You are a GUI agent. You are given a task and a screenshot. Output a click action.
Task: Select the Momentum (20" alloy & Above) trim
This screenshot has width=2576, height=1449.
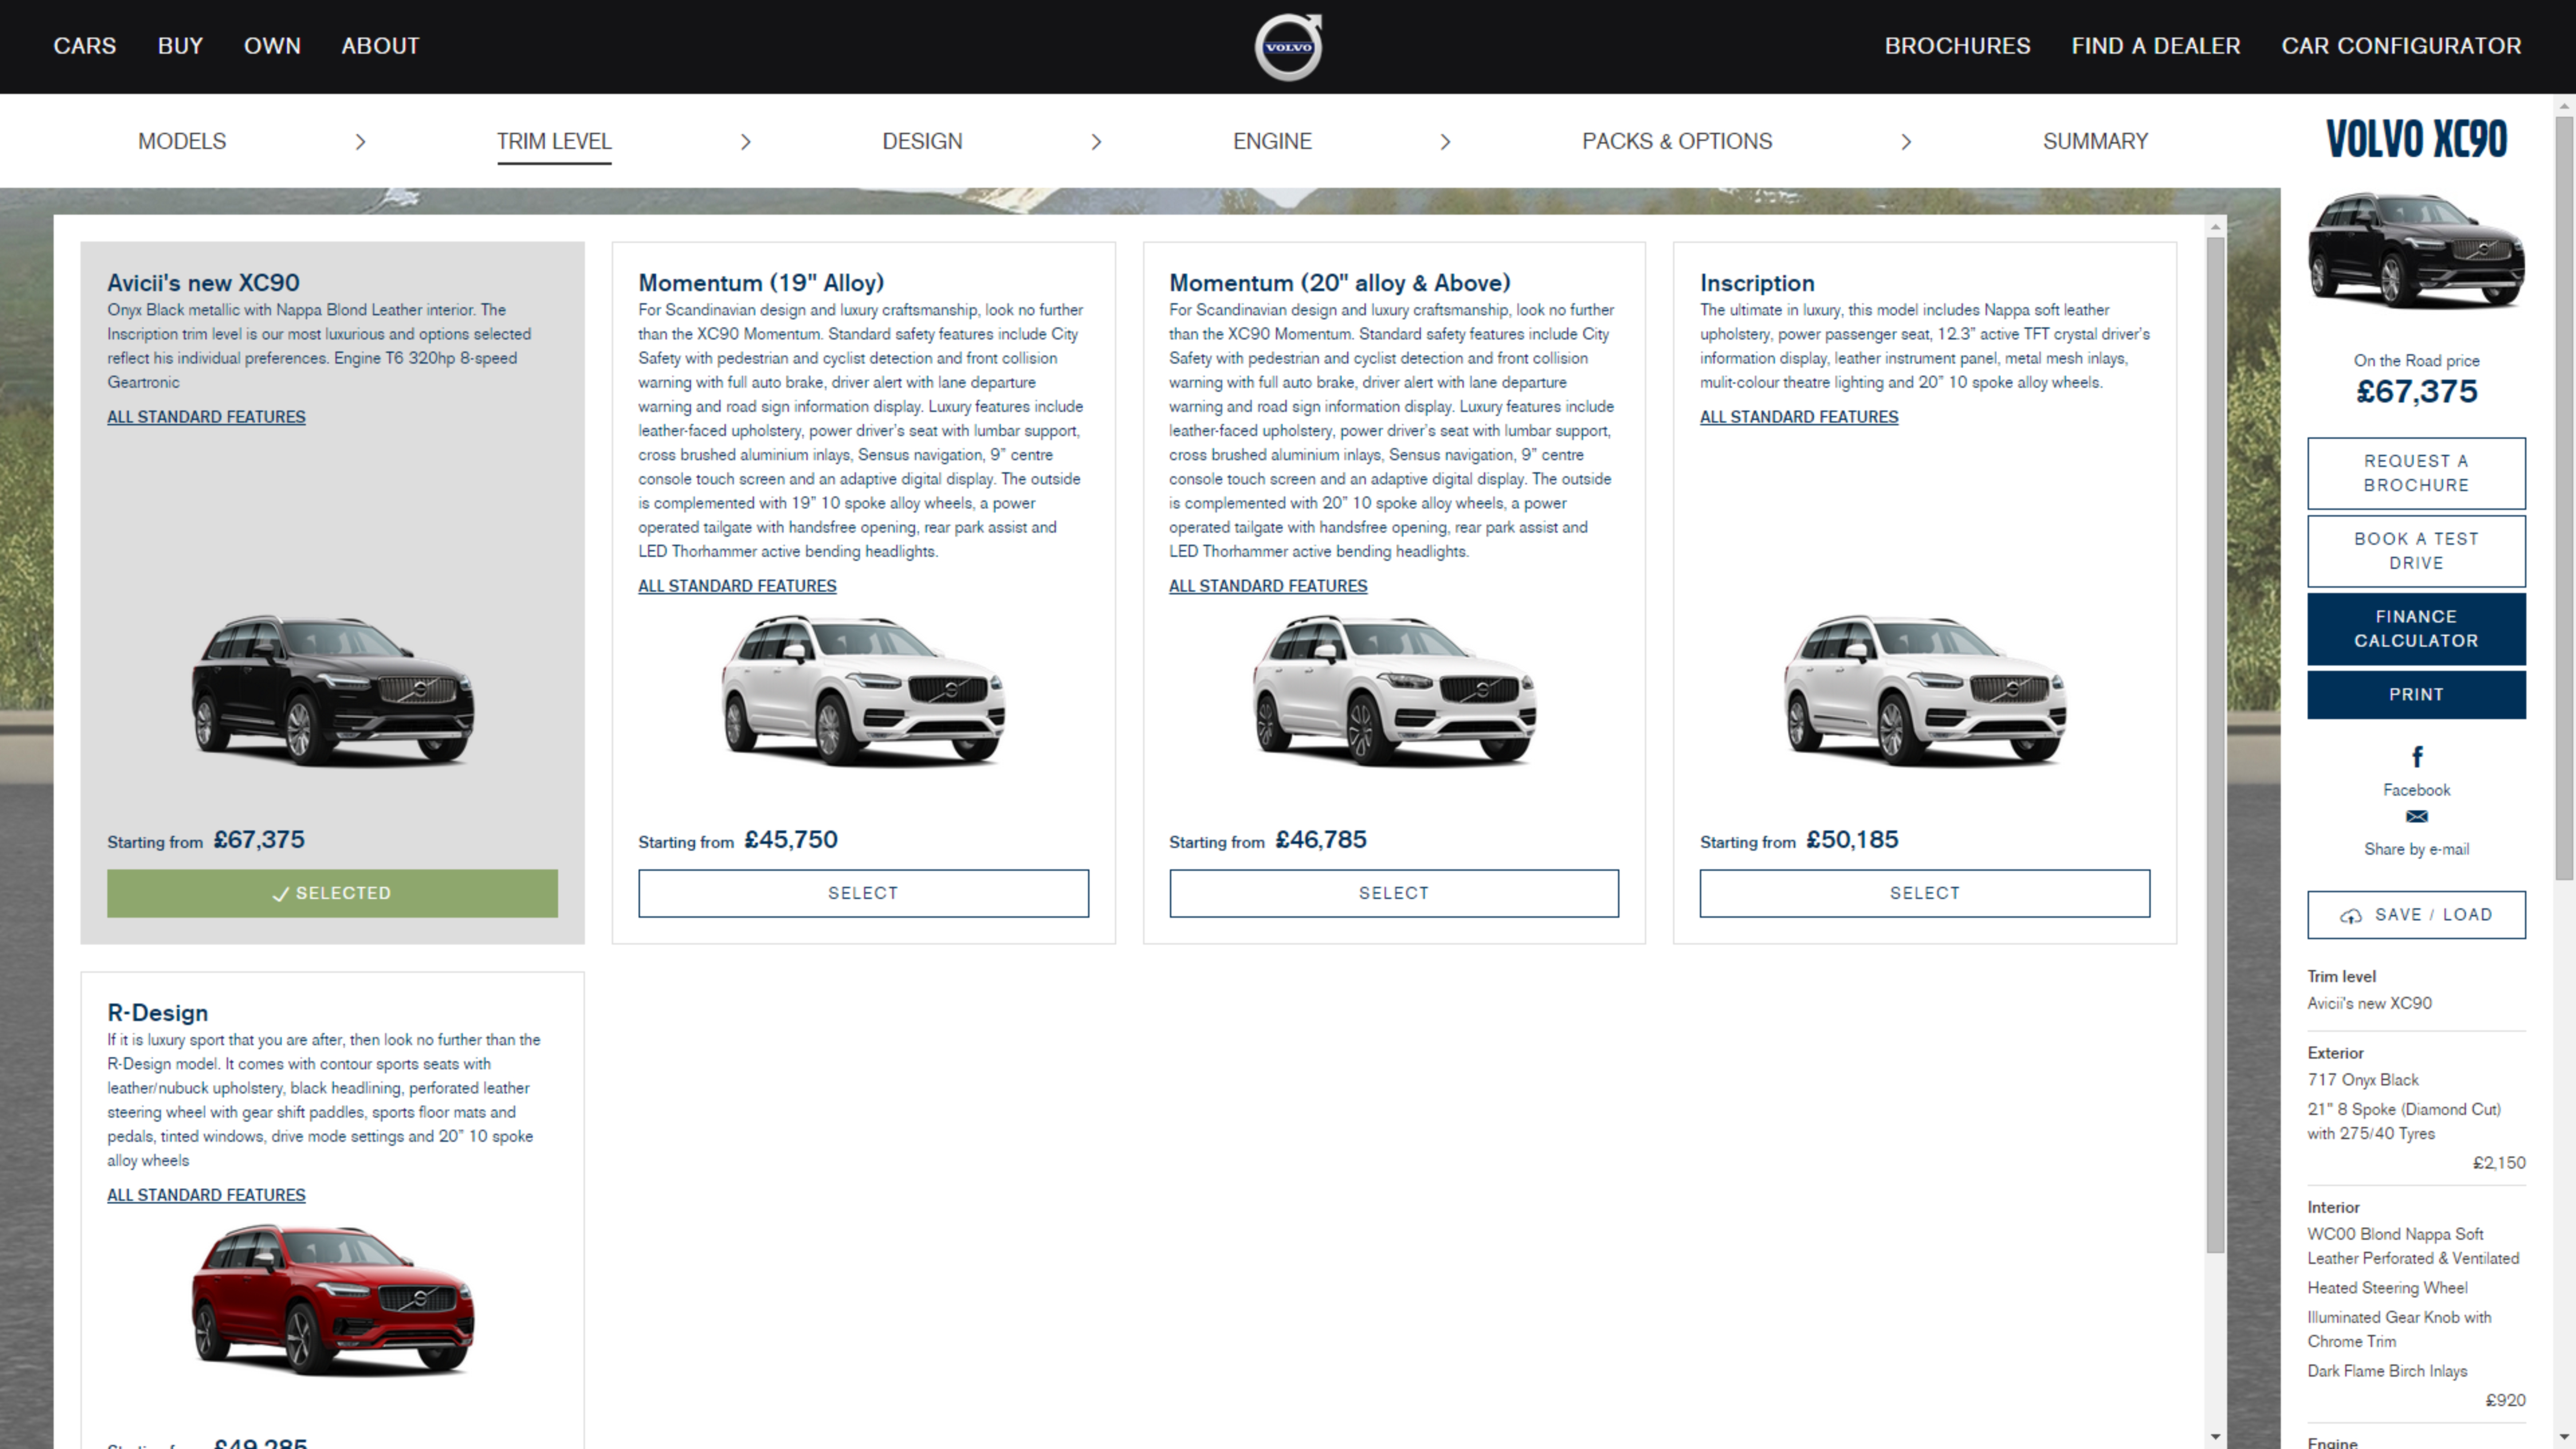pyautogui.click(x=1394, y=893)
